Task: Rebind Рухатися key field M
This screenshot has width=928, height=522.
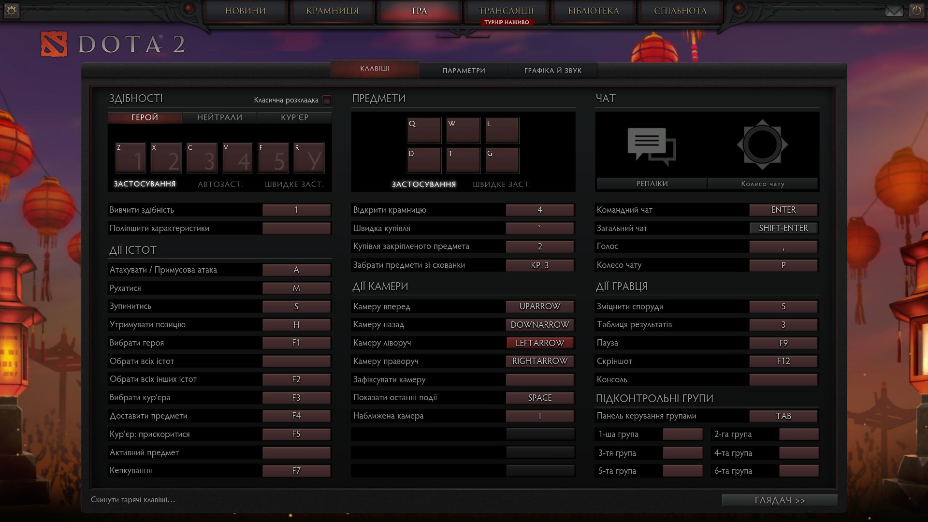Action: tap(296, 288)
